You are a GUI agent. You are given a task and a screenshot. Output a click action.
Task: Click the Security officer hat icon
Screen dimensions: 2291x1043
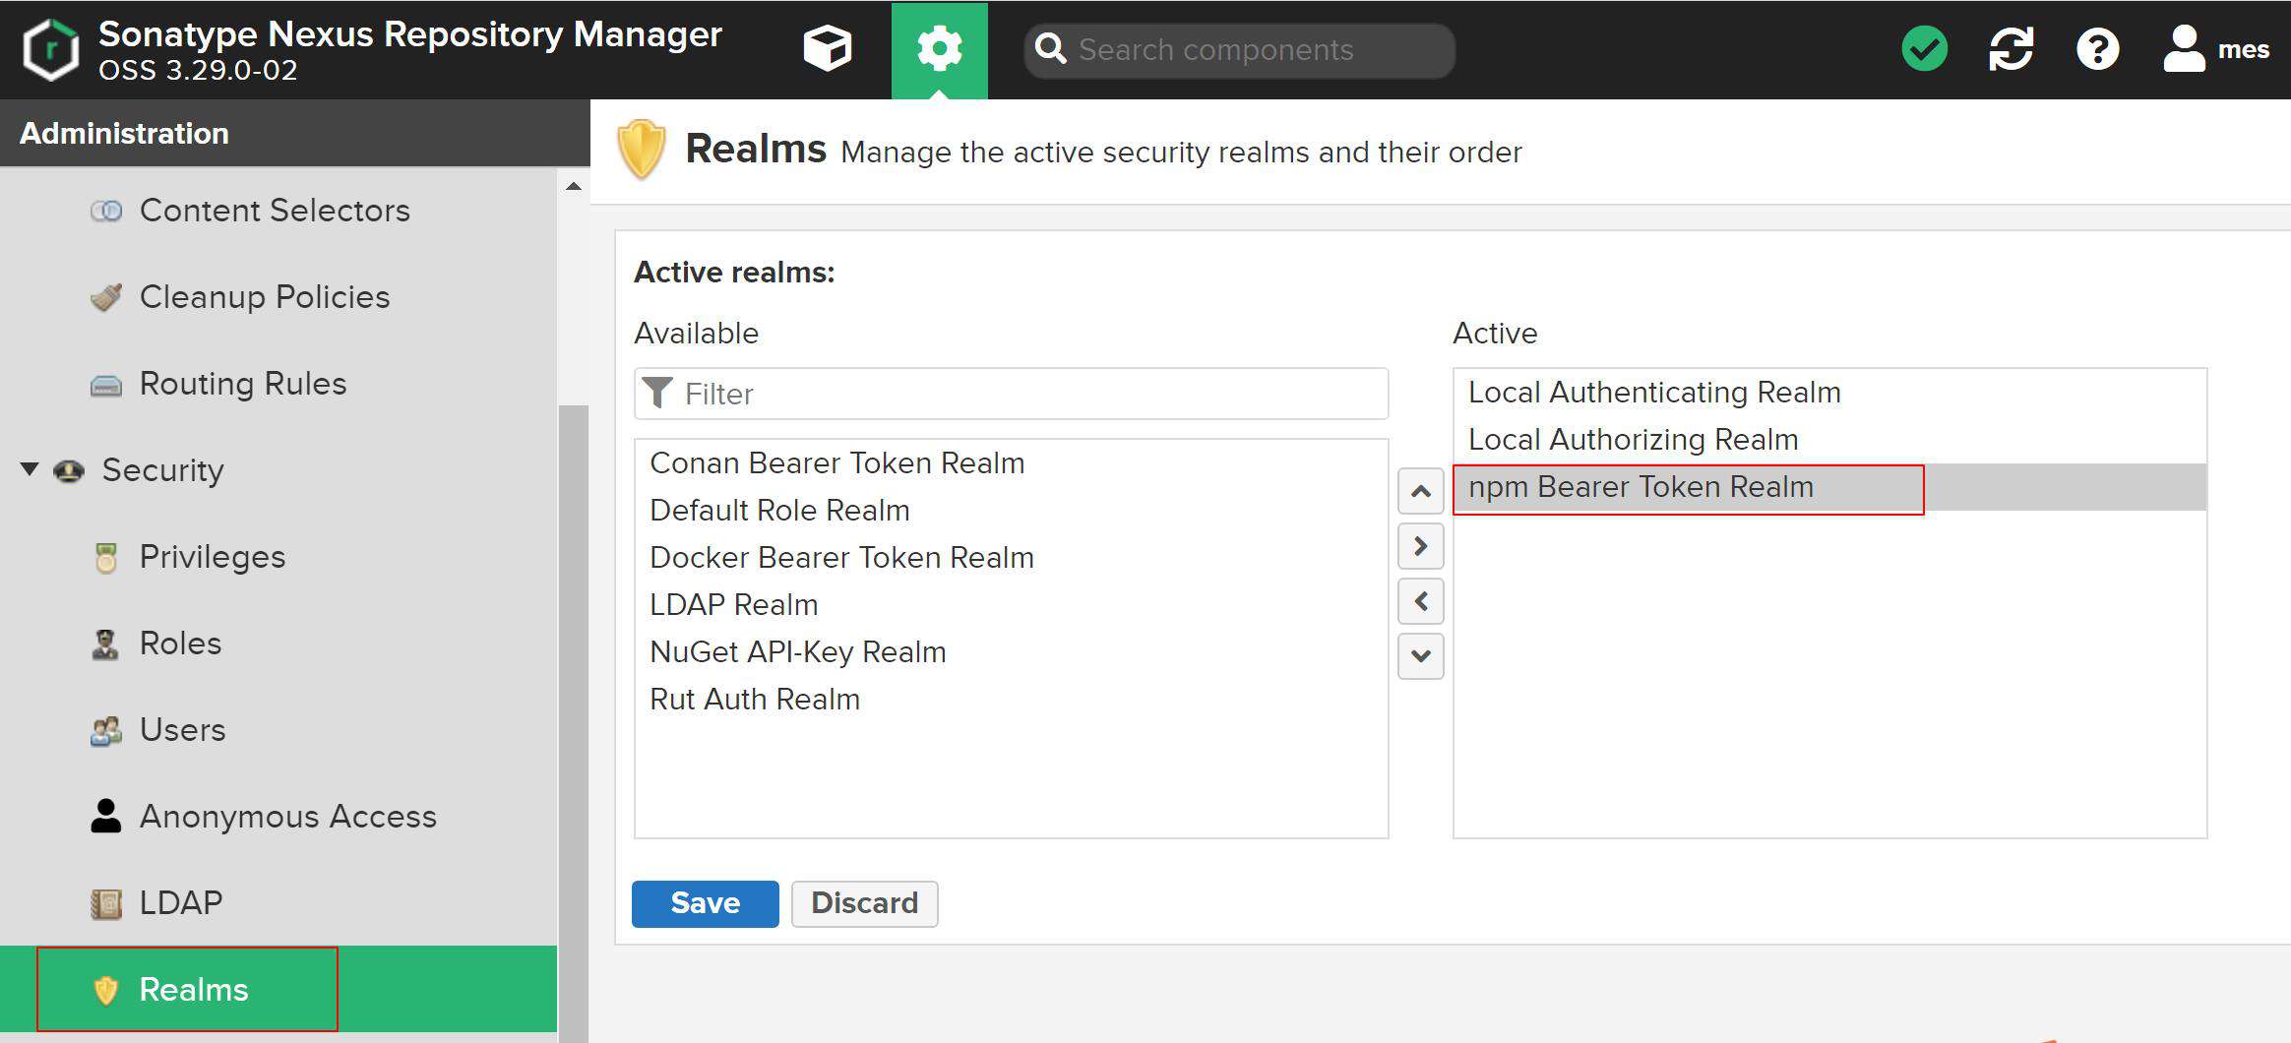pos(69,471)
